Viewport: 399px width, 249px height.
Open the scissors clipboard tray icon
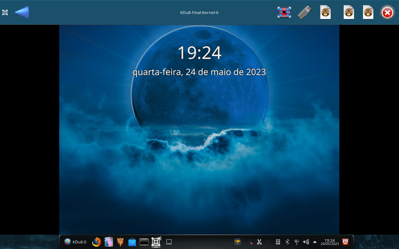coord(259,242)
